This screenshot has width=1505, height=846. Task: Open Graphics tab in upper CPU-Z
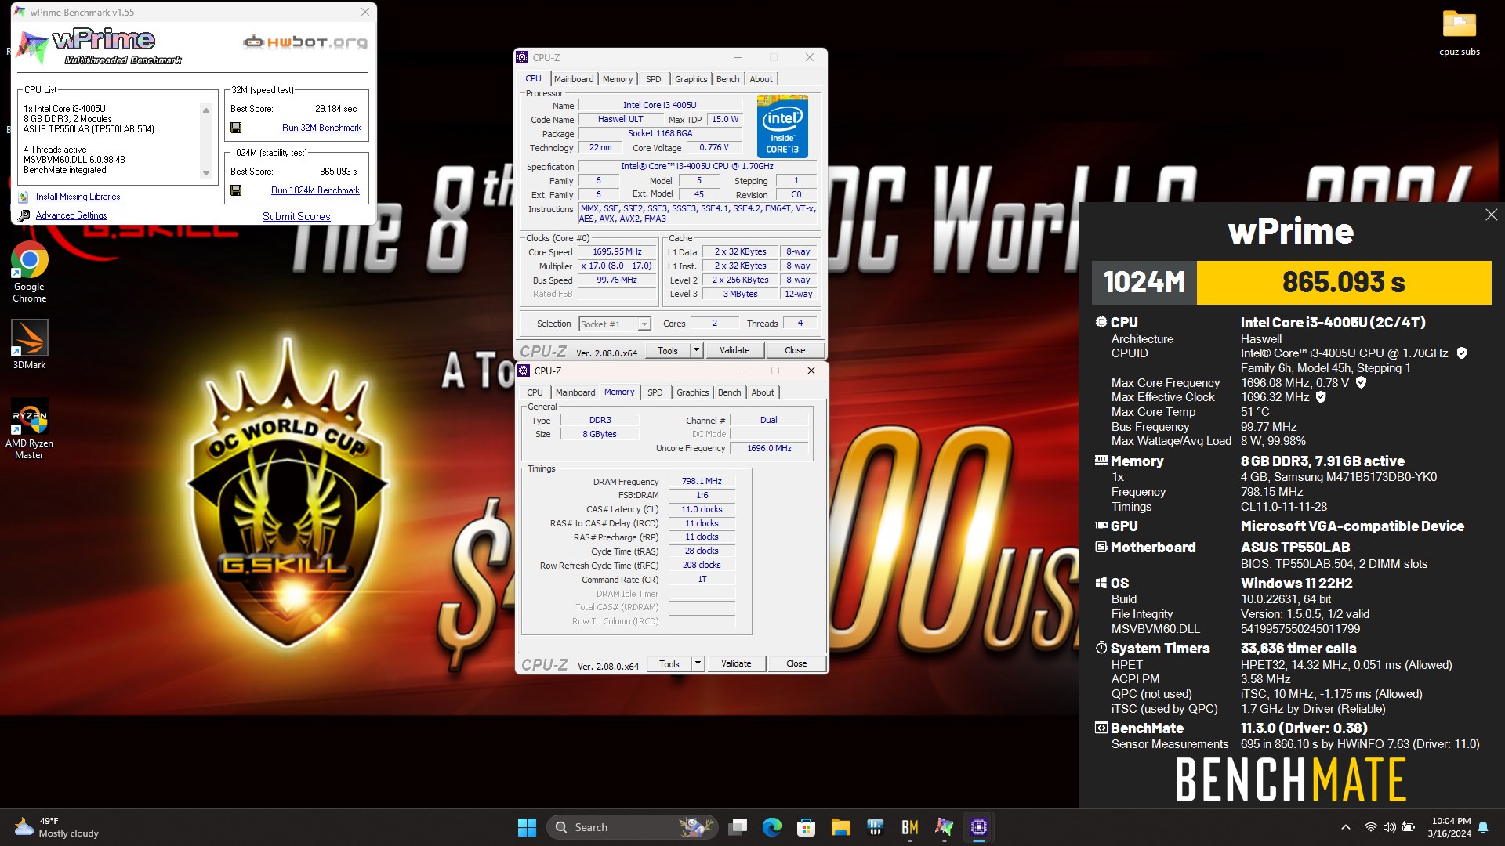(x=691, y=79)
